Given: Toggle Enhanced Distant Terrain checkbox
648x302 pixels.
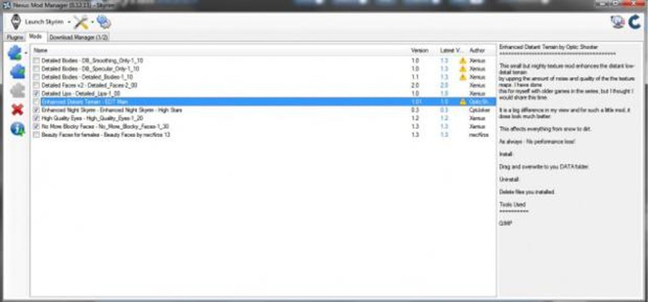Looking at the screenshot, I should 37,101.
